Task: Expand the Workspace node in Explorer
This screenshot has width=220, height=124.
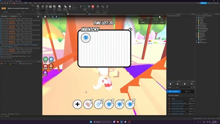Action: pos(197,18)
